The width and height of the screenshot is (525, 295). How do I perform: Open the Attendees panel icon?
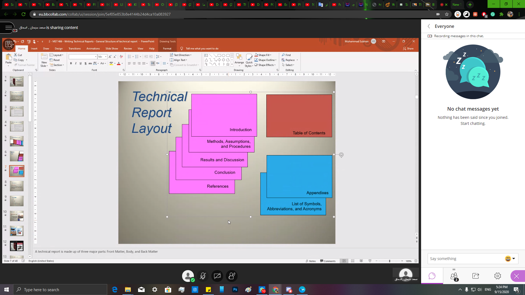[454, 276]
